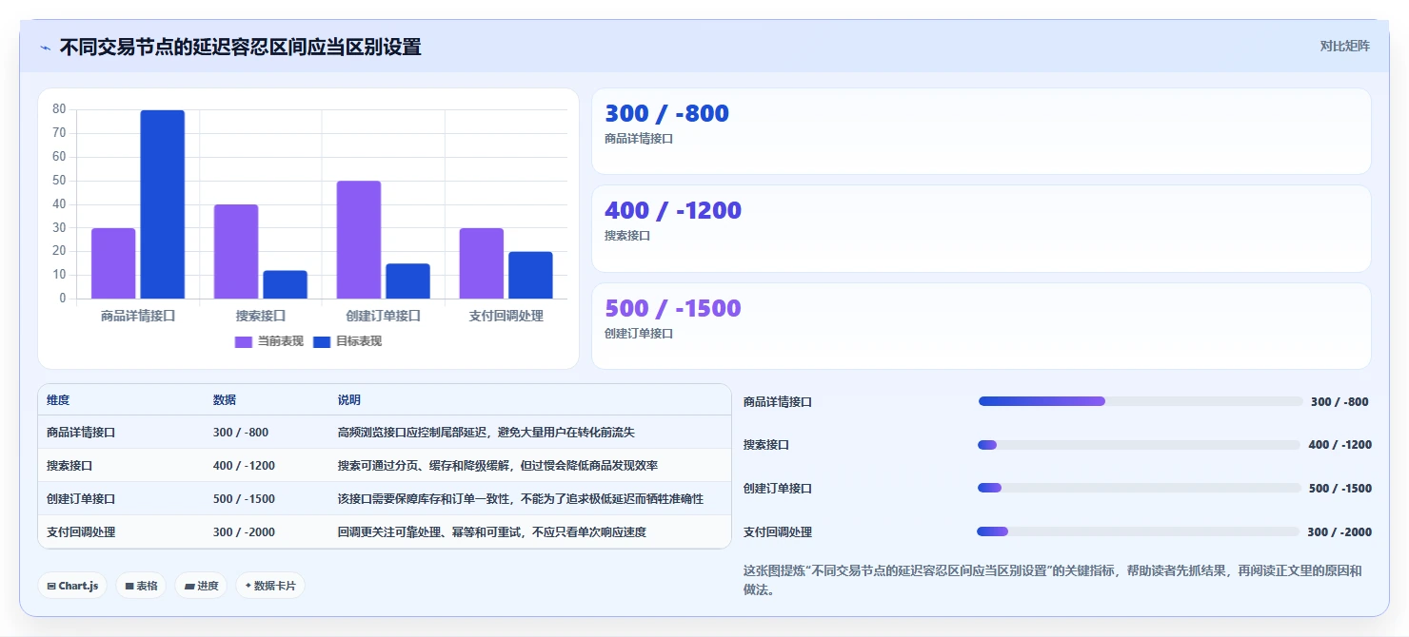The image size is (1409, 637).
Task: Click the 400 / -1200 value in the second card
Action: pyautogui.click(x=673, y=211)
